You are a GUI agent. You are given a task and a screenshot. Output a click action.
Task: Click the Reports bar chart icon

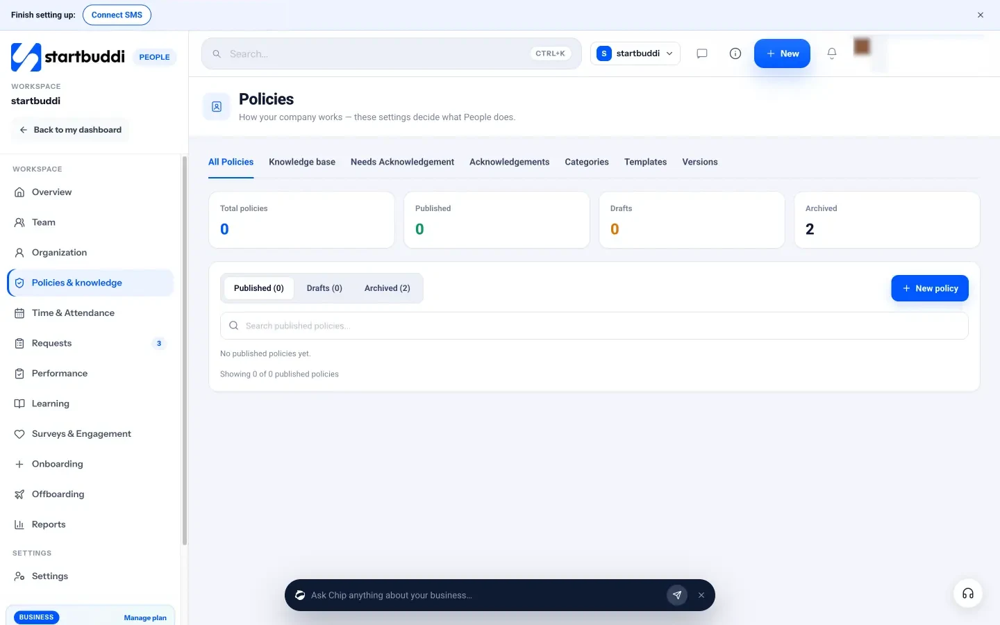[19, 524]
